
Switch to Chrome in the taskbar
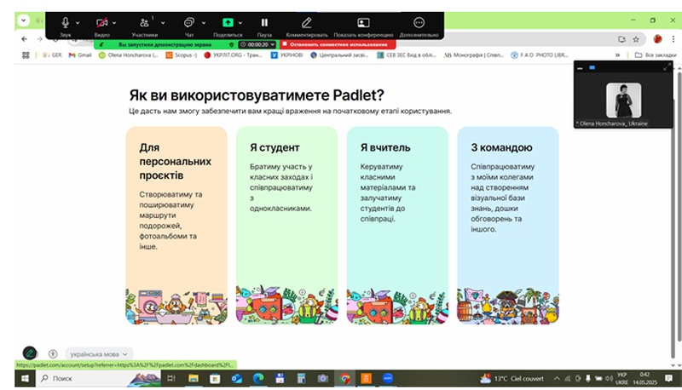point(345,378)
